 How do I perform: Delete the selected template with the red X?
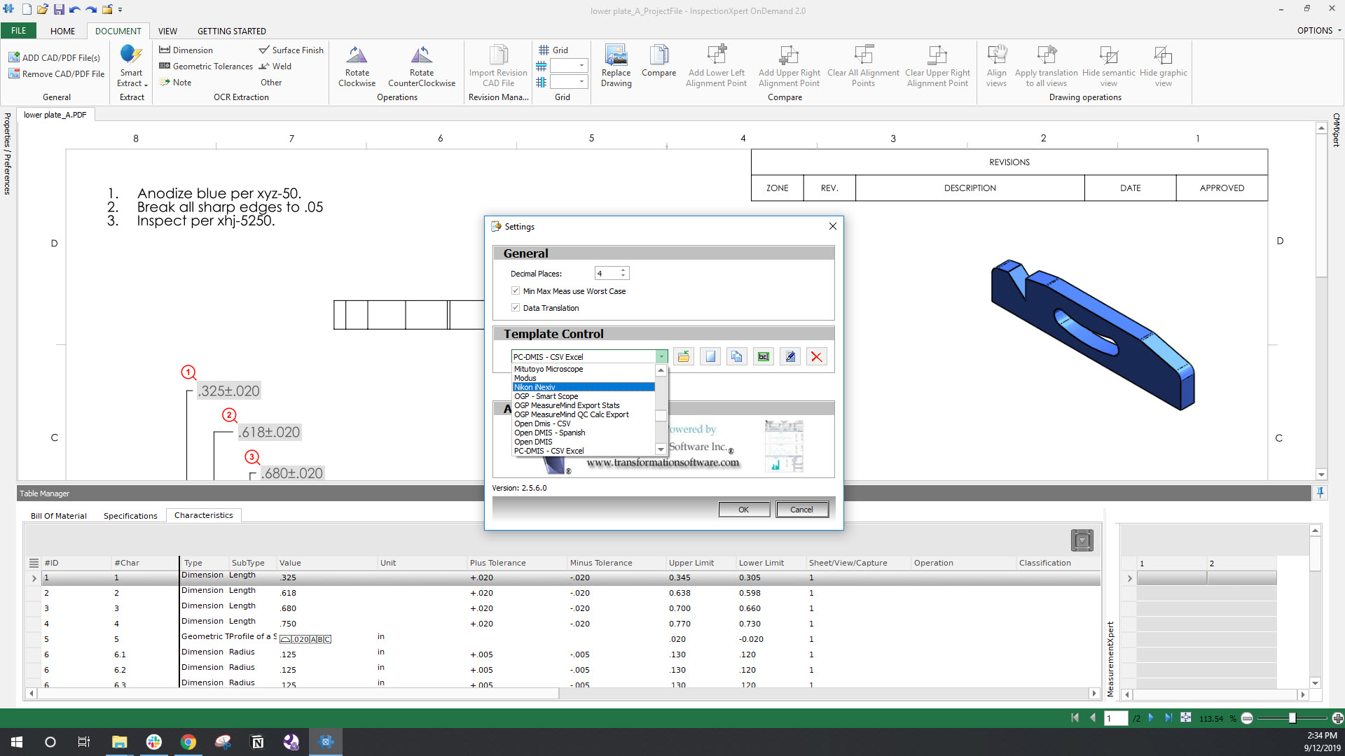click(x=816, y=356)
